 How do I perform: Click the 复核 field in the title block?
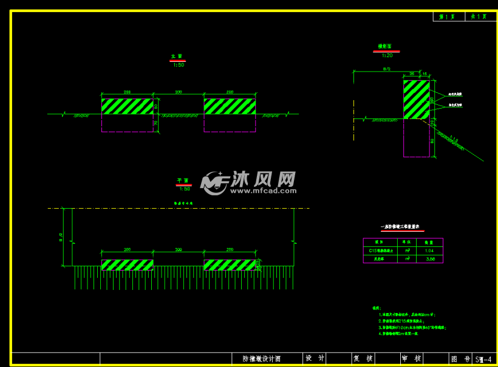[363, 359]
